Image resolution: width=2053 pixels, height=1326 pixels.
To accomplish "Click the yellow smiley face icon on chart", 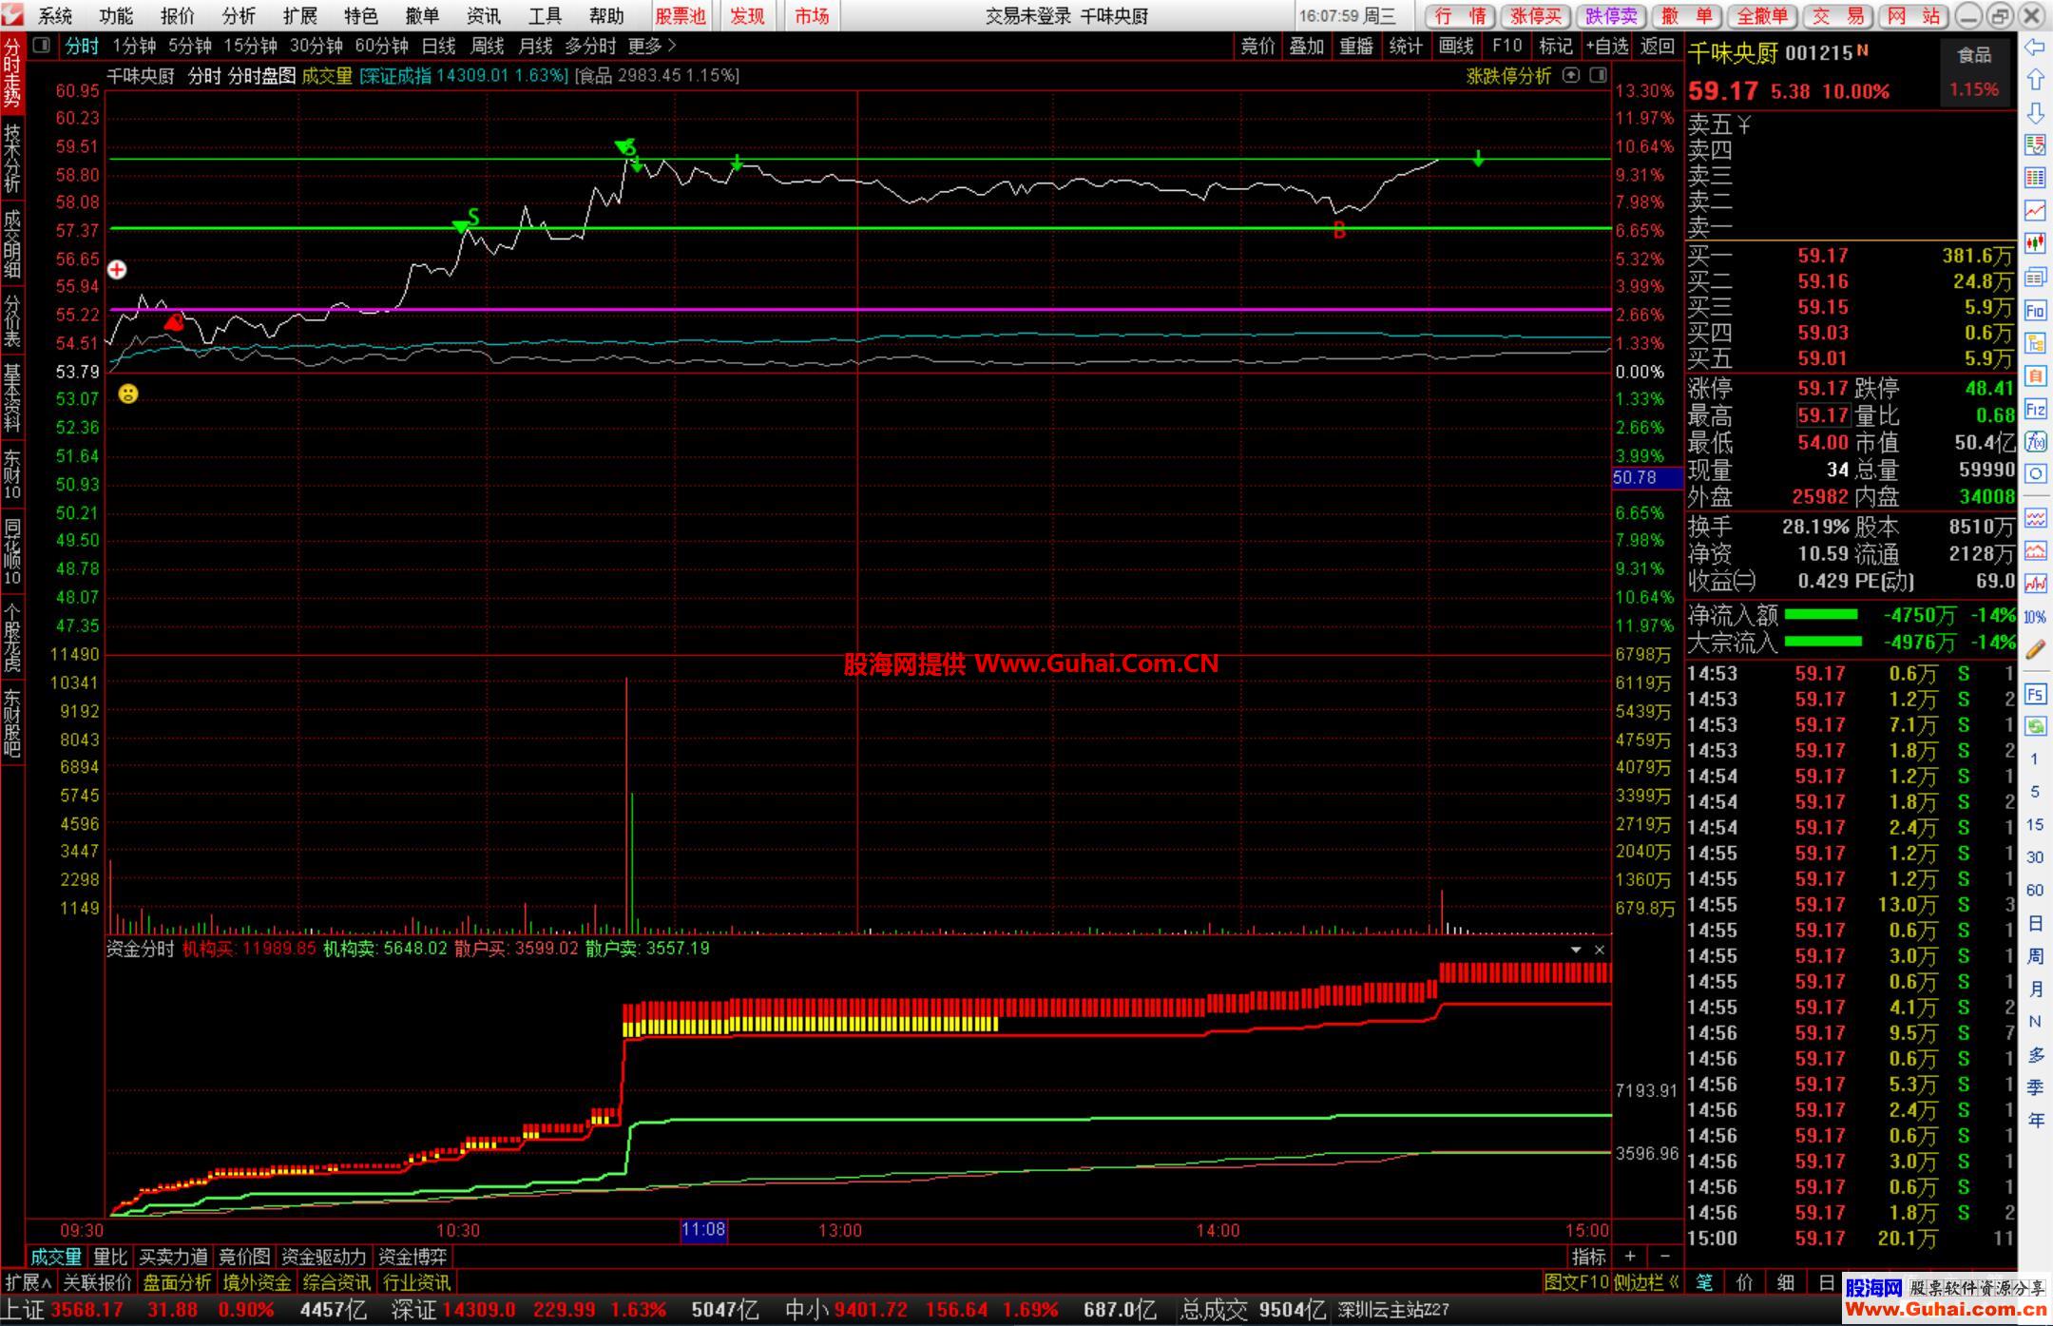I will tap(128, 394).
